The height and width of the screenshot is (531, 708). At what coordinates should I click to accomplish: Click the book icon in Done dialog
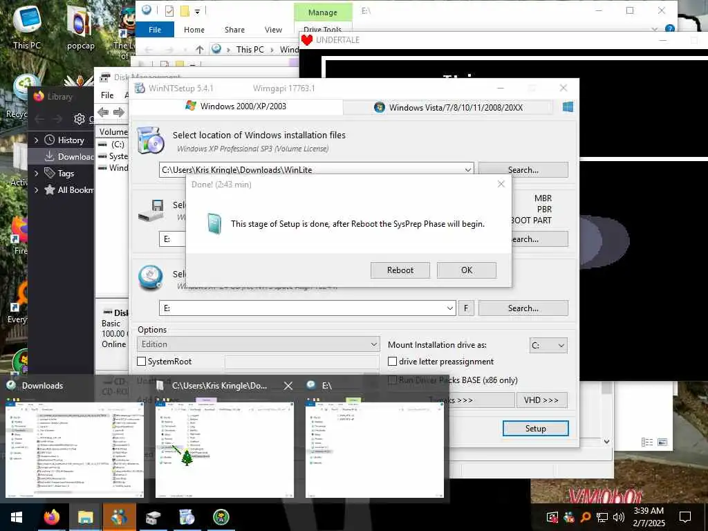pyautogui.click(x=214, y=224)
